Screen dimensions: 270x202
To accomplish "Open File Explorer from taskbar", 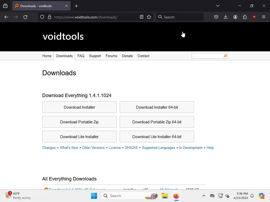I will 165,196.
